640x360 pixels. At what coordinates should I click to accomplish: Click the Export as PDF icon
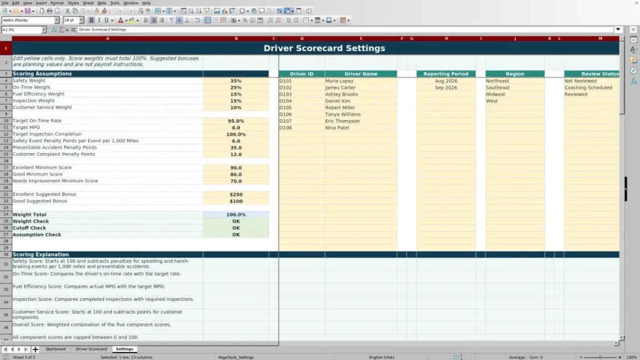click(x=42, y=11)
